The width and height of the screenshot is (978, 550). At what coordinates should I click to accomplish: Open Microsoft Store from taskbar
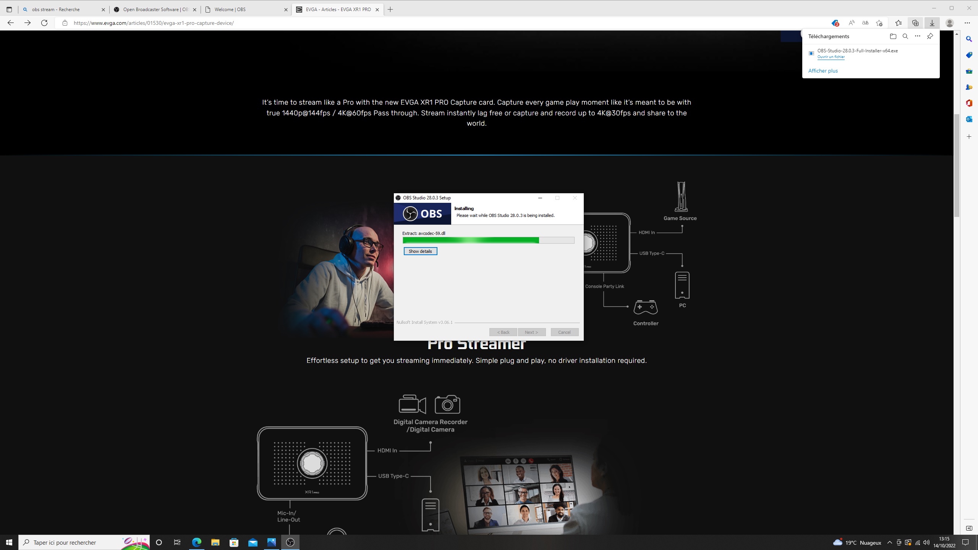click(234, 542)
